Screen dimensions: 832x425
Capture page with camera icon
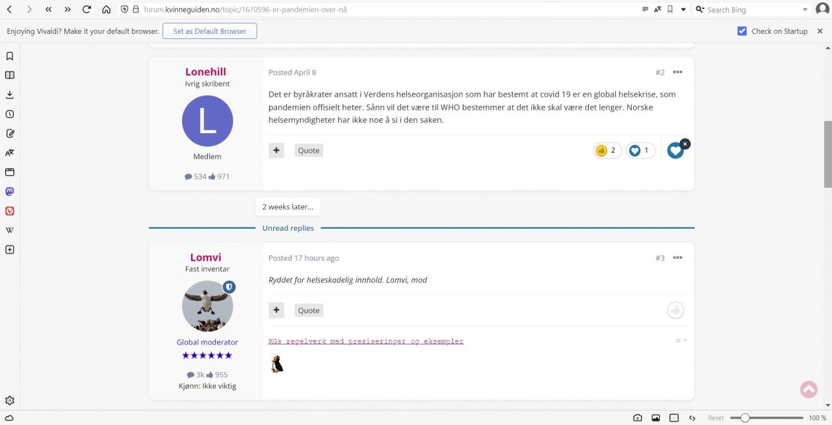[x=638, y=418]
